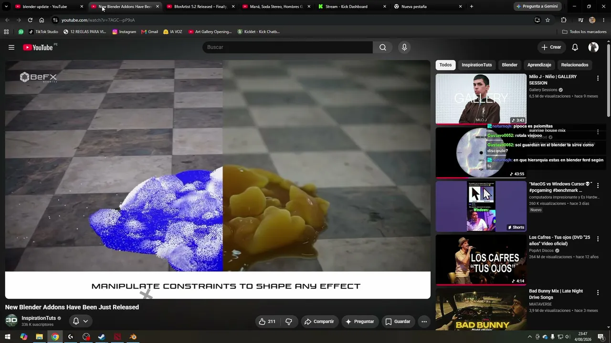Open the TikTok Studio bookmark
This screenshot has height=343, width=611.
(x=43, y=32)
